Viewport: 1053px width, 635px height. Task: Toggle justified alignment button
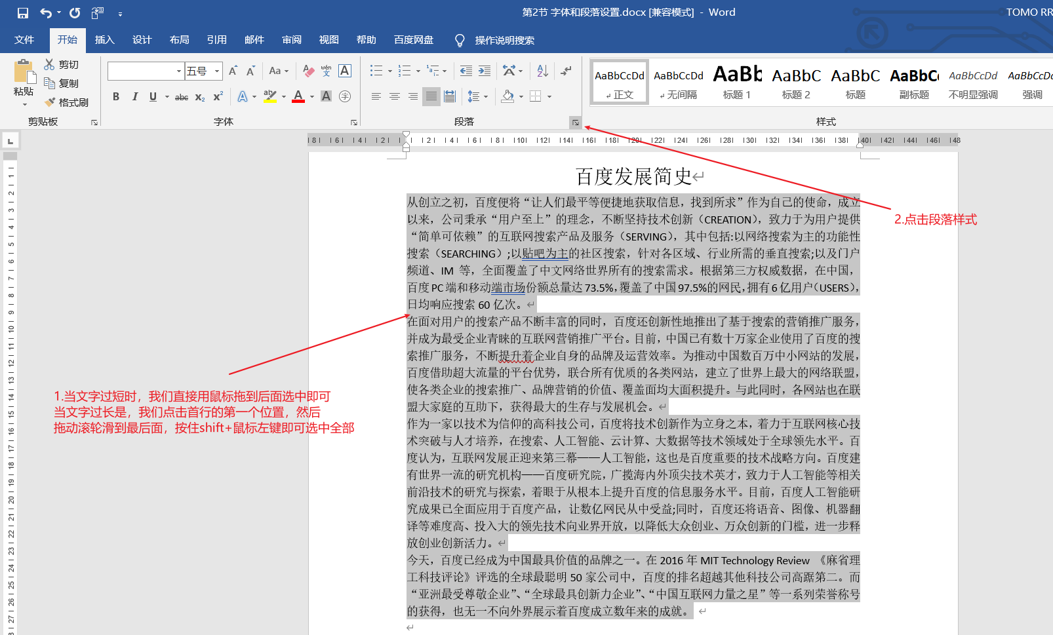coord(431,96)
